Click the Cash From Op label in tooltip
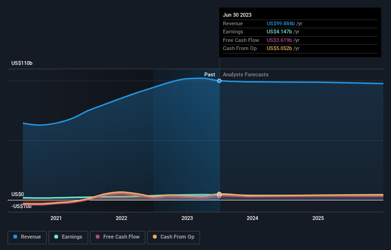This screenshot has width=391, height=250. [x=240, y=49]
